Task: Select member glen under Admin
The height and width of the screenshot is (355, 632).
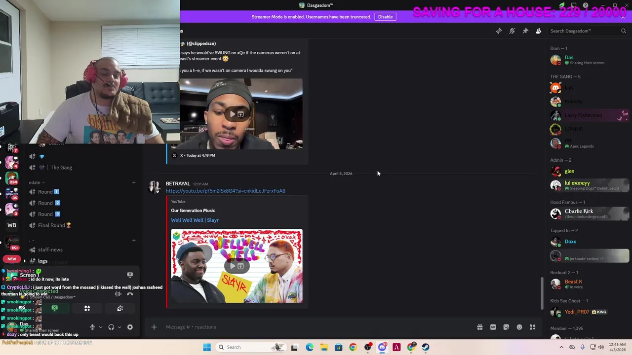Action: click(x=590, y=171)
